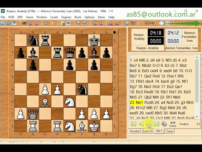Click the white queen on b2
The image size is (202, 152).
coord(33,114)
